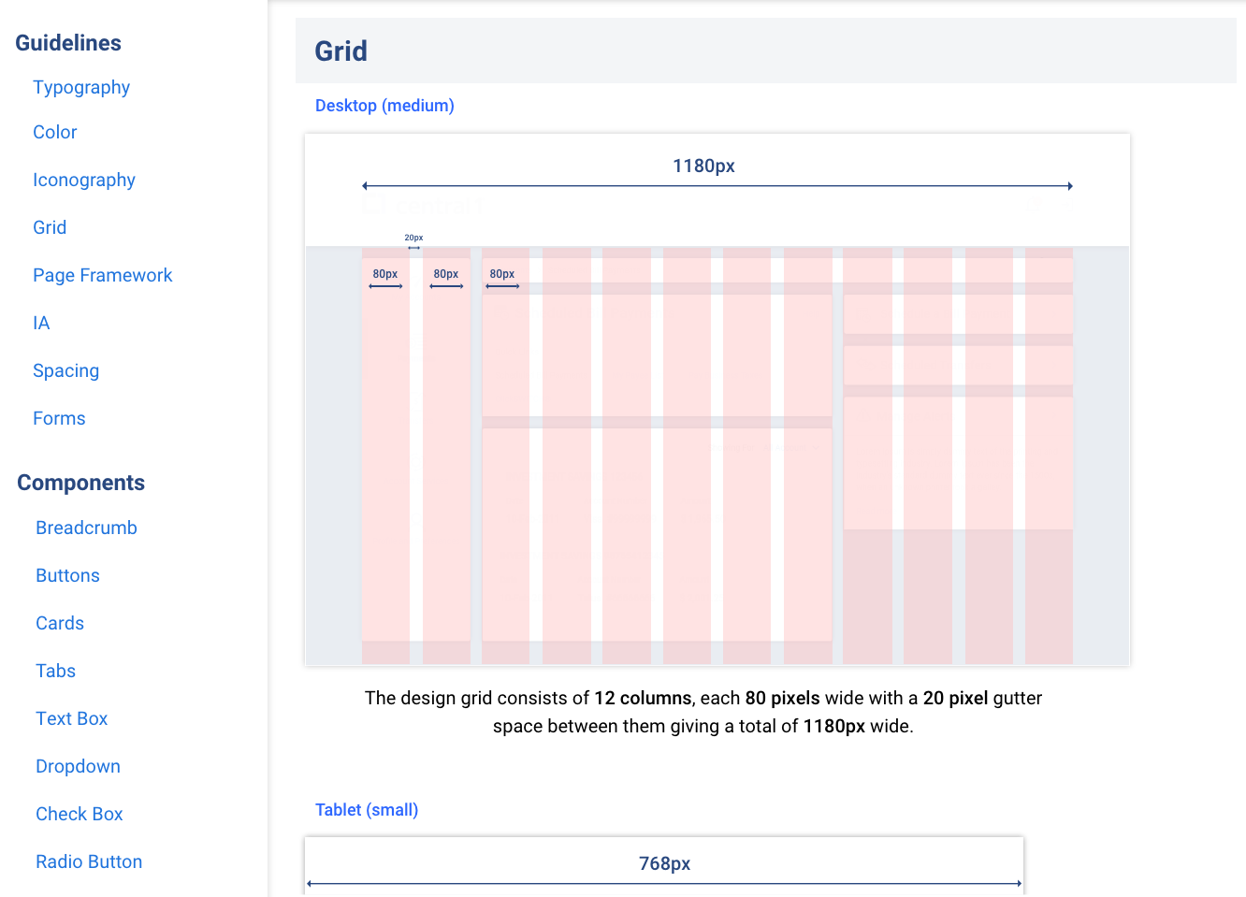
Task: Go to the Buttons component page
Action: 67,575
